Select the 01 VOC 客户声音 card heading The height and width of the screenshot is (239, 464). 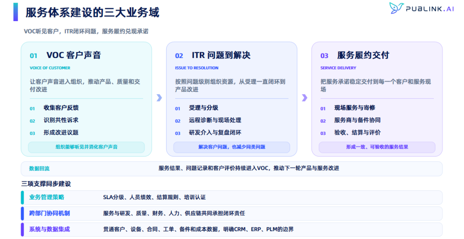[x=65, y=55]
